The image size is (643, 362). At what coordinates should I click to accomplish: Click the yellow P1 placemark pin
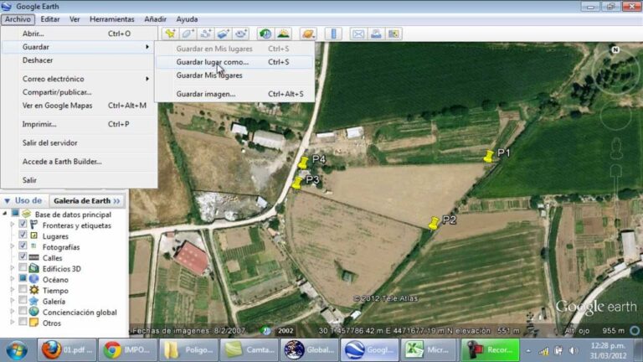click(x=489, y=156)
